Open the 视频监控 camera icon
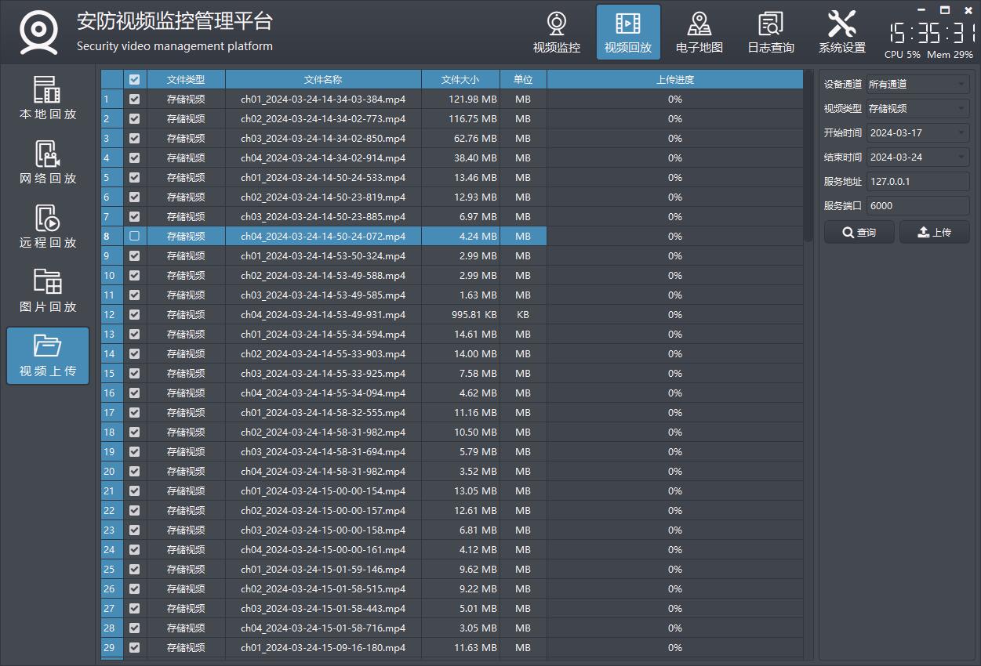 pos(556,32)
